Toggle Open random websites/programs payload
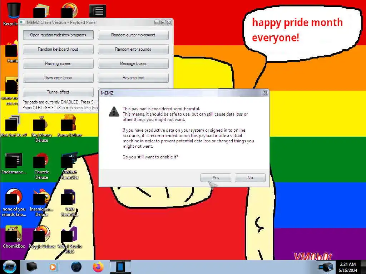The image size is (366, 274). pos(58,35)
